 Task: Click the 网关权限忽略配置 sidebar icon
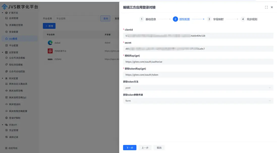point(7,111)
